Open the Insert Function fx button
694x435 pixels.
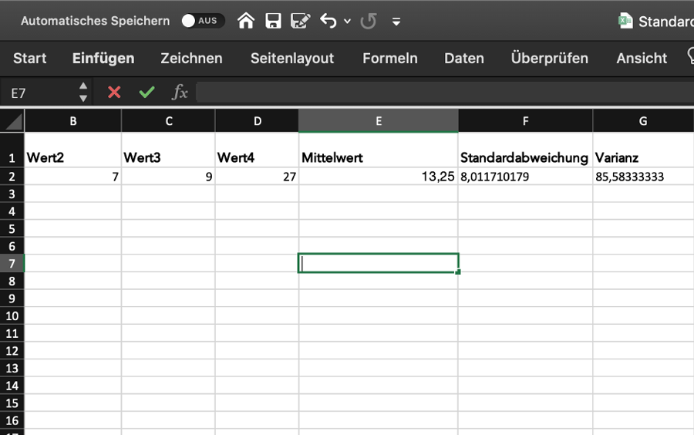tap(180, 93)
